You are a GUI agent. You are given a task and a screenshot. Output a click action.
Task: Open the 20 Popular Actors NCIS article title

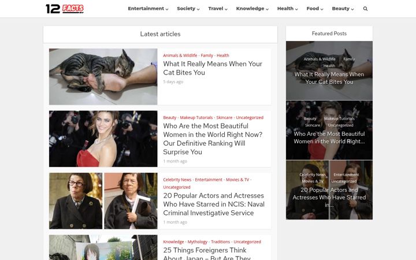[214, 204]
